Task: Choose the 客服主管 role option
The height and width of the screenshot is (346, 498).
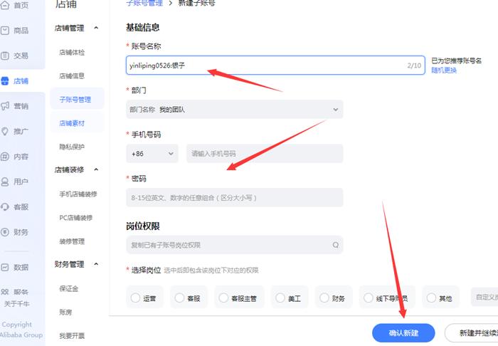Action: (x=224, y=298)
